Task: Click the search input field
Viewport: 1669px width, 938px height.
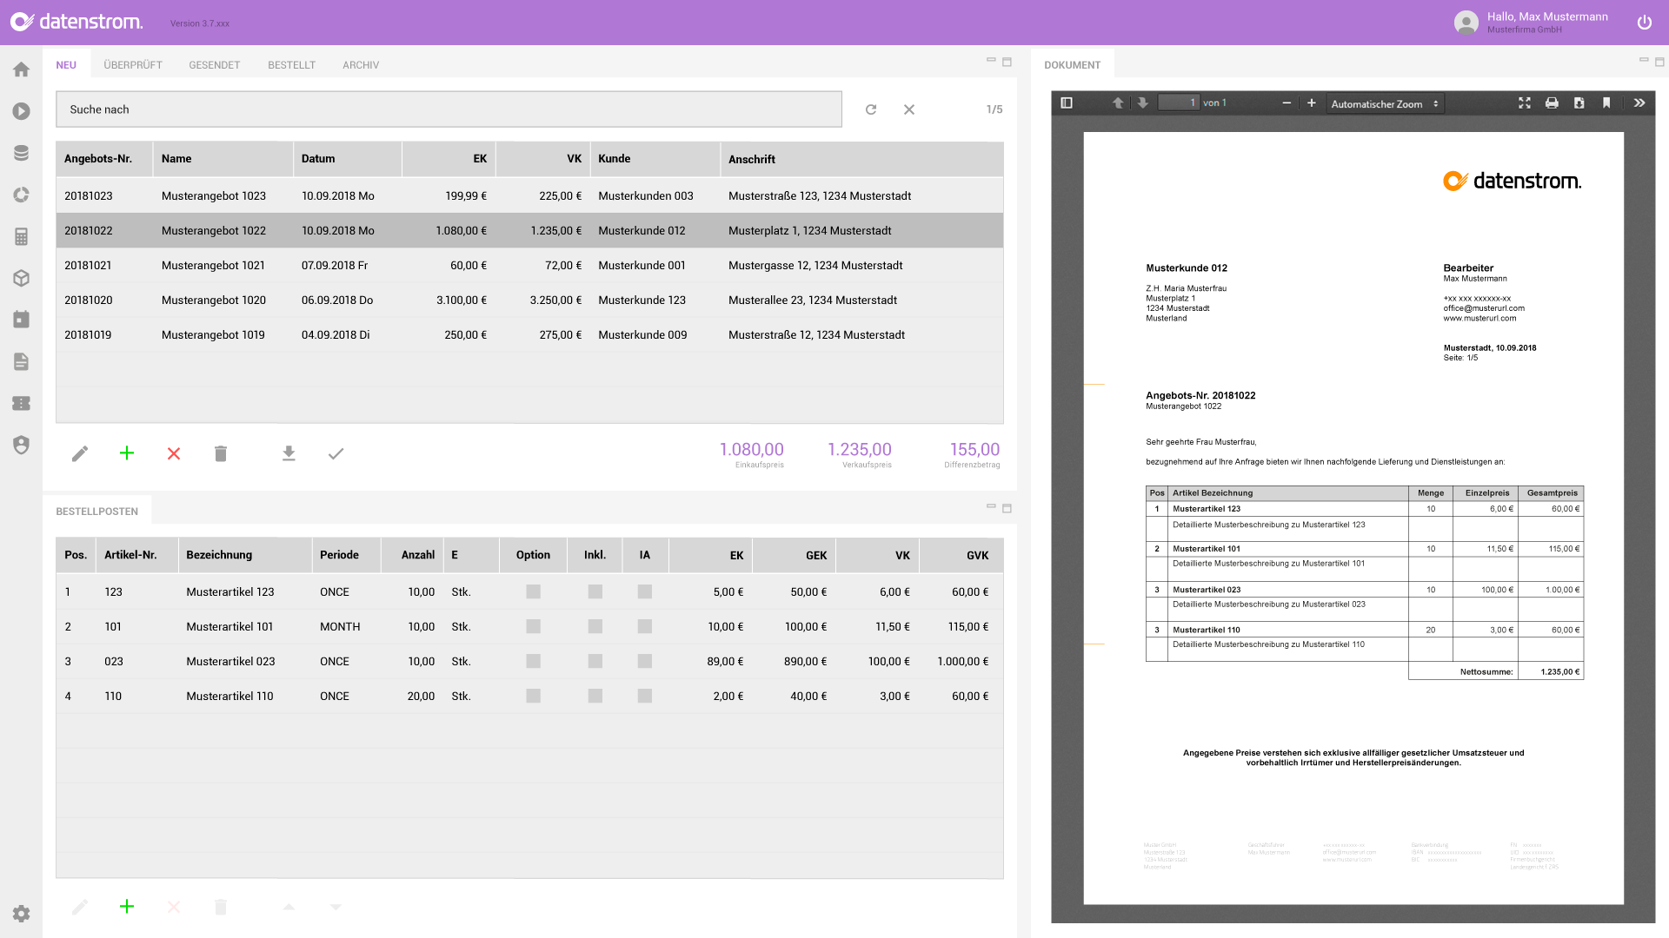Action: (x=449, y=109)
